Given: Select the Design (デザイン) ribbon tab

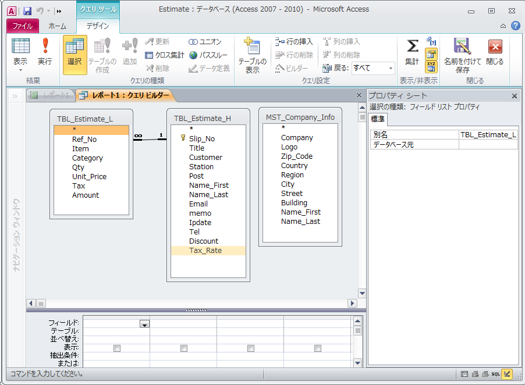Looking at the screenshot, I should click(98, 26).
